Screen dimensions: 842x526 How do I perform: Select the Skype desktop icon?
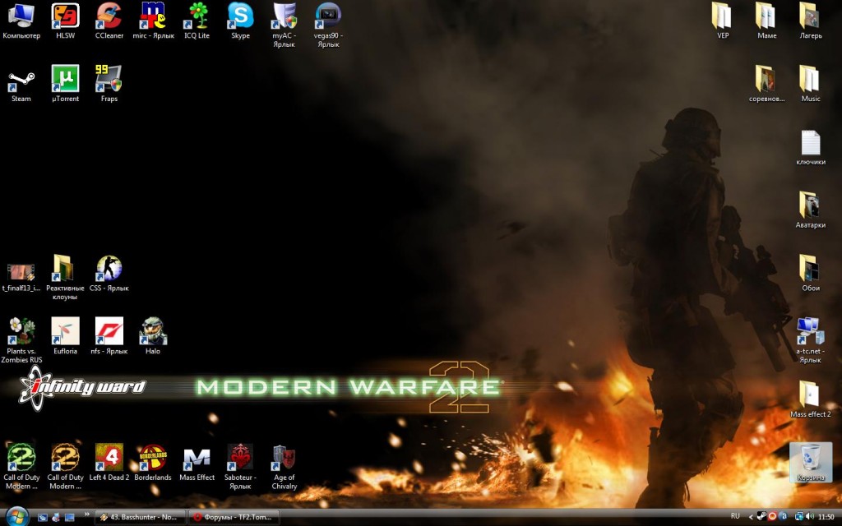click(240, 16)
